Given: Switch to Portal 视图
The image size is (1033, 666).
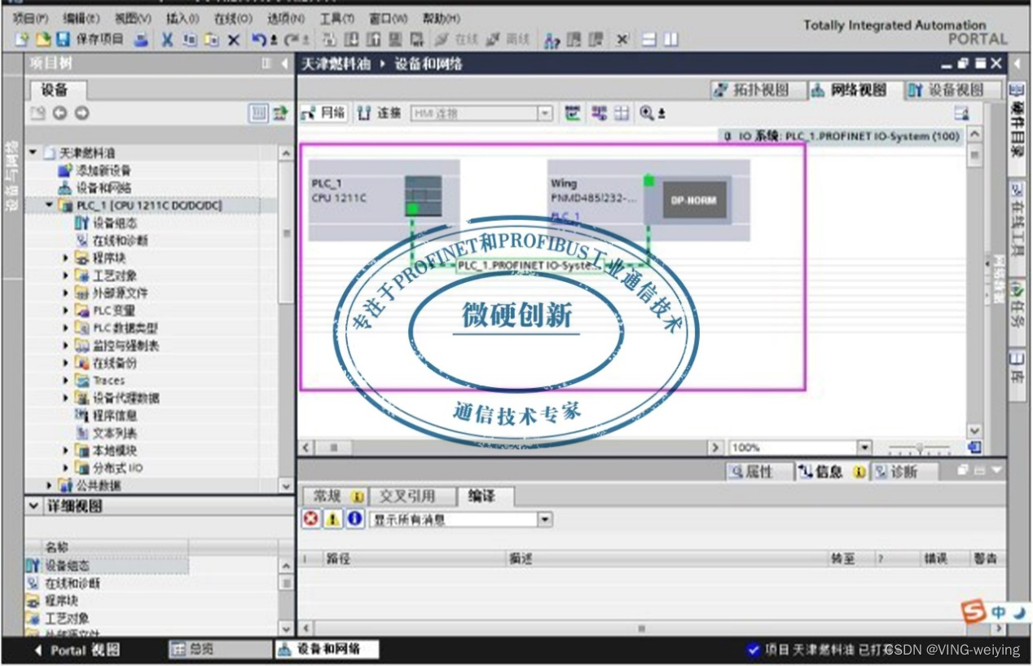Looking at the screenshot, I should [76, 650].
